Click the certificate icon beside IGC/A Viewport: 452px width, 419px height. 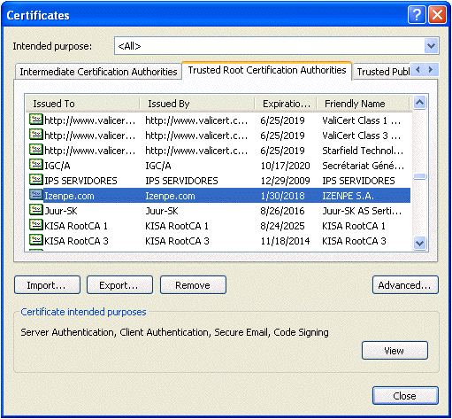(36, 164)
